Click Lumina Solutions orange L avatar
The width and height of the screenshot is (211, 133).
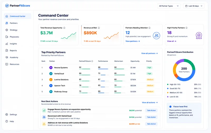51,79
